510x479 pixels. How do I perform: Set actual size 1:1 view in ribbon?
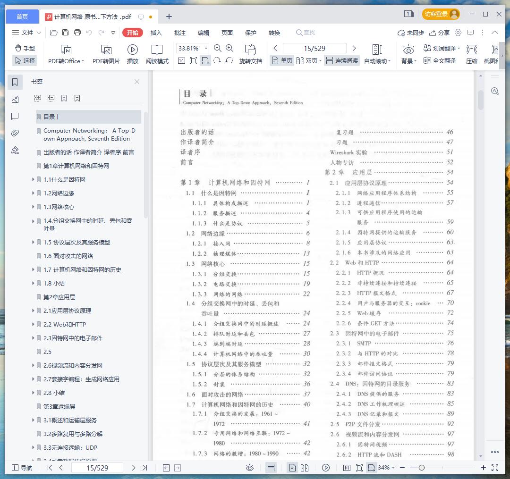(x=181, y=61)
